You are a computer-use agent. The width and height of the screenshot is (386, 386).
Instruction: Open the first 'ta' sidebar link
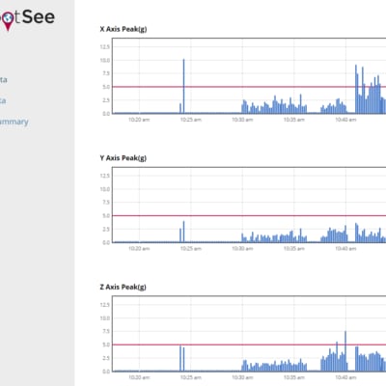[x=3, y=80]
